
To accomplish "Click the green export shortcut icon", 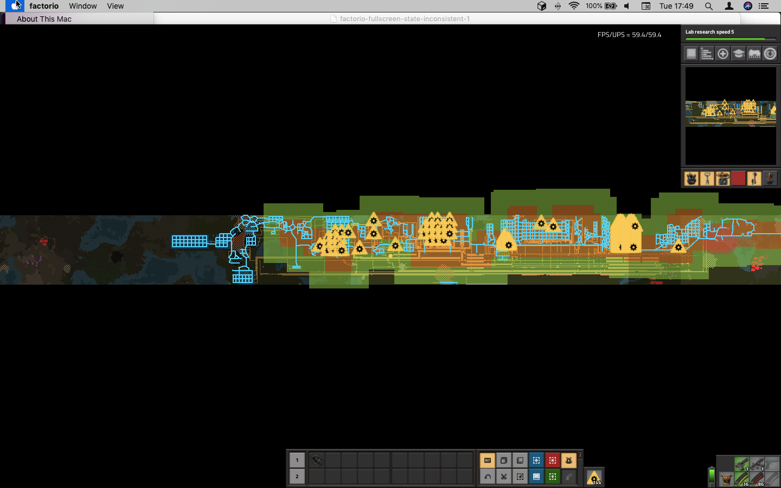I will 553,477.
